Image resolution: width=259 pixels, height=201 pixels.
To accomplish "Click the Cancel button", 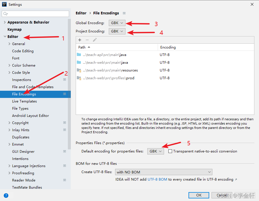I will [x=222, y=195].
